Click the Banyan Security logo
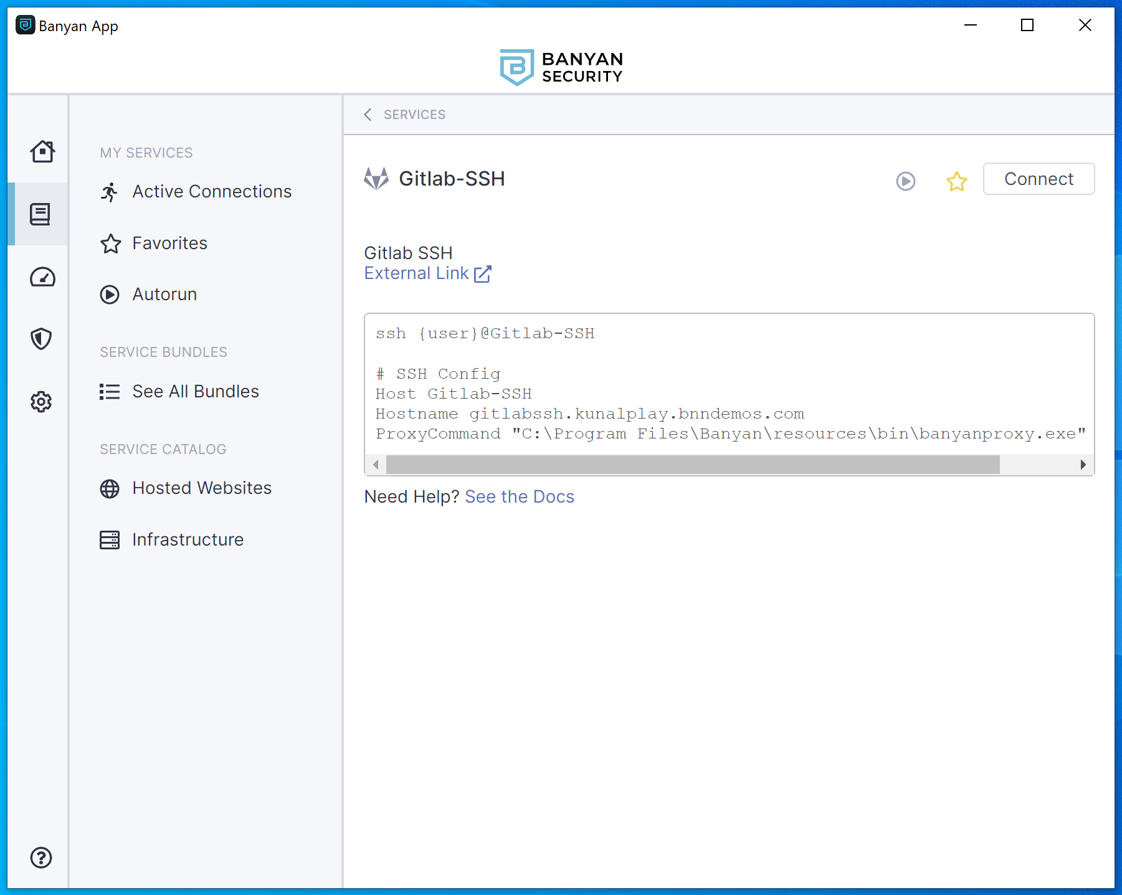The image size is (1122, 895). coord(561,67)
